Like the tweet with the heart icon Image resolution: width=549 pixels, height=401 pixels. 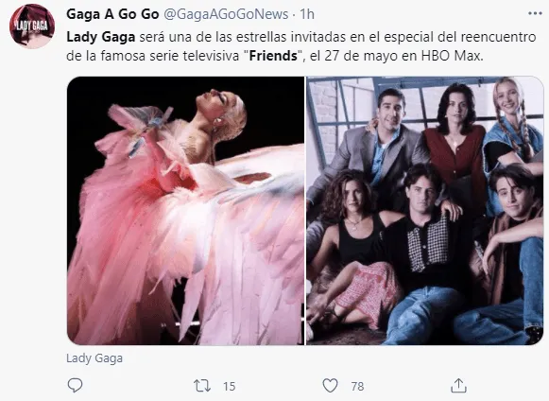click(330, 386)
